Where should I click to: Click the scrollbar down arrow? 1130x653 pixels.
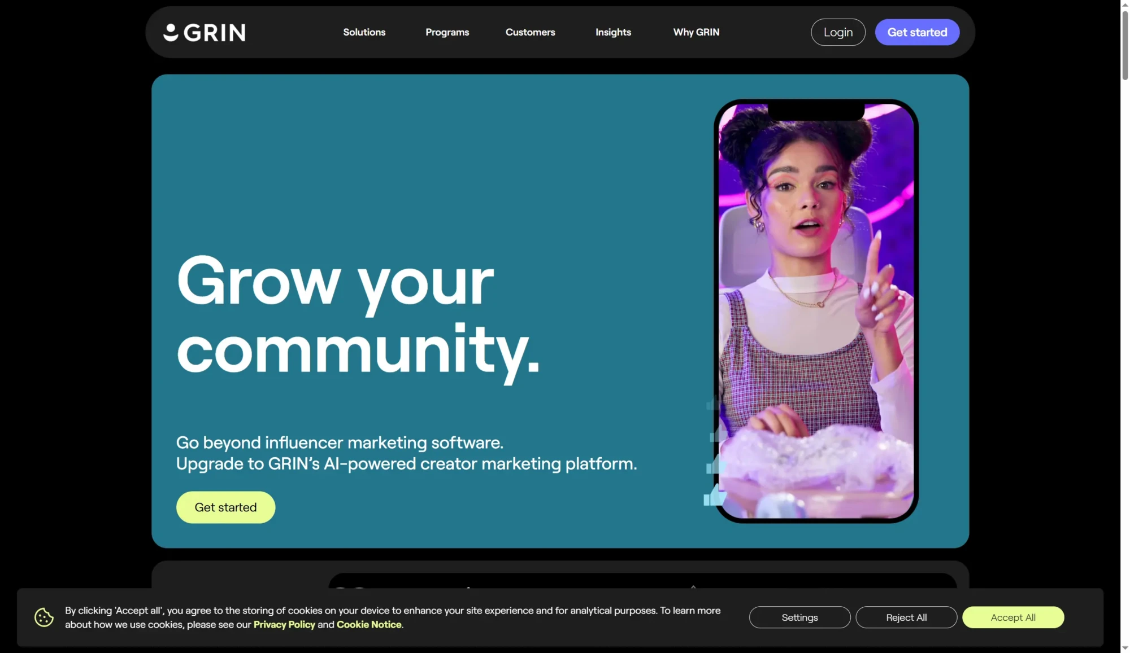click(1125, 648)
